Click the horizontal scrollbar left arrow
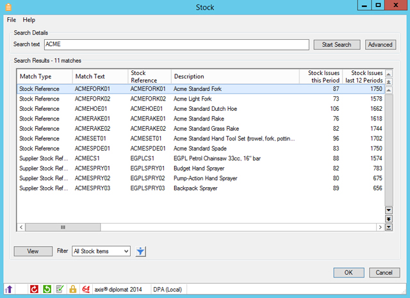The width and height of the screenshot is (410, 298). tap(21, 227)
